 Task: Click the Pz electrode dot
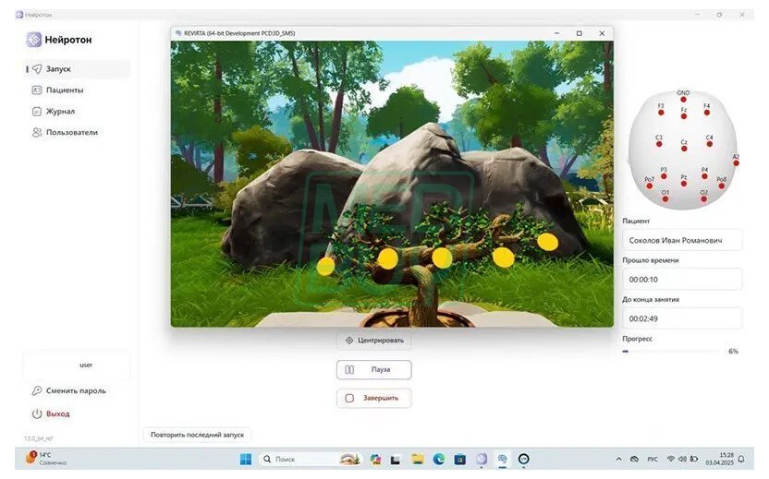(684, 184)
